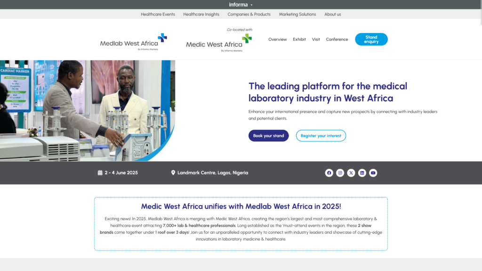Image resolution: width=482 pixels, height=271 pixels.
Task: Click the Medic West Africa logo
Action: tap(219, 43)
